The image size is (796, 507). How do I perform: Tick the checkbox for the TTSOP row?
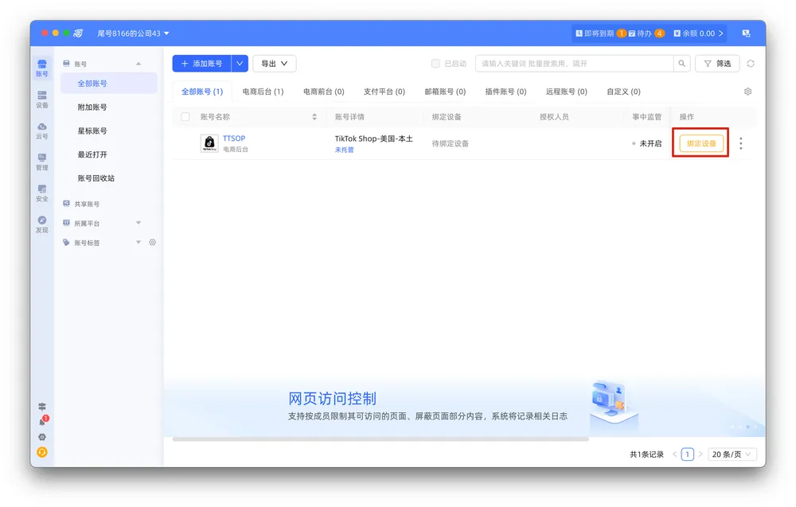[x=185, y=143]
